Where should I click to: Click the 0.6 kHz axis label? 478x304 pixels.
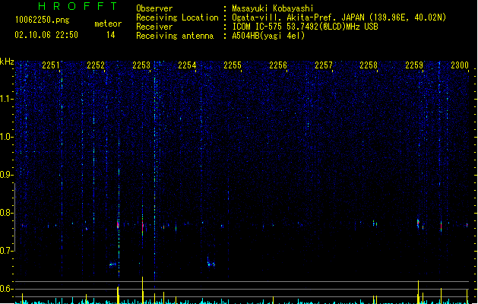[x=6, y=289]
